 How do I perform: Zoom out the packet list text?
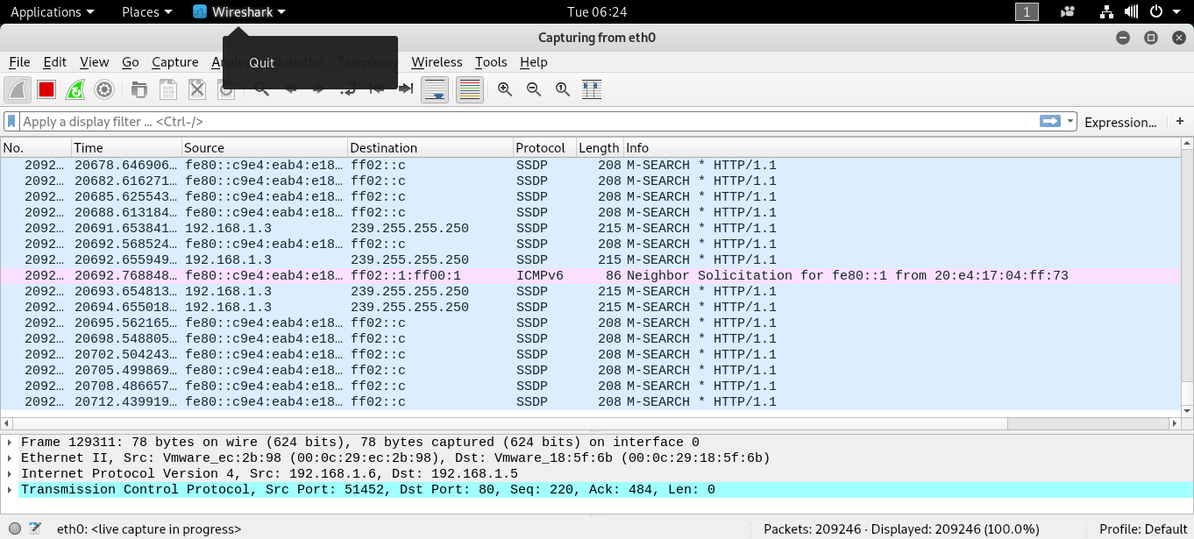(x=534, y=89)
